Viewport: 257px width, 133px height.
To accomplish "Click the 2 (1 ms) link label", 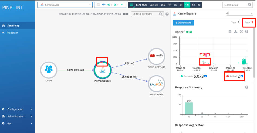I will (130, 63).
